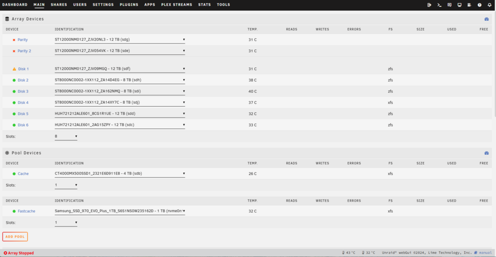Screen dimensions: 496x257
Task: Click the red X status icon beside Parity 2
Action: [14, 51]
